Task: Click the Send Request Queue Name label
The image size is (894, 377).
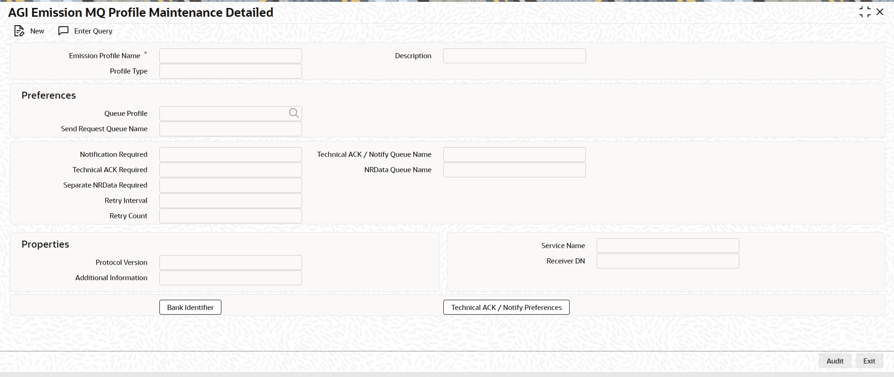Action: click(104, 129)
